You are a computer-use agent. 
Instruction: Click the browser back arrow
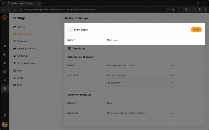pos(4,10)
